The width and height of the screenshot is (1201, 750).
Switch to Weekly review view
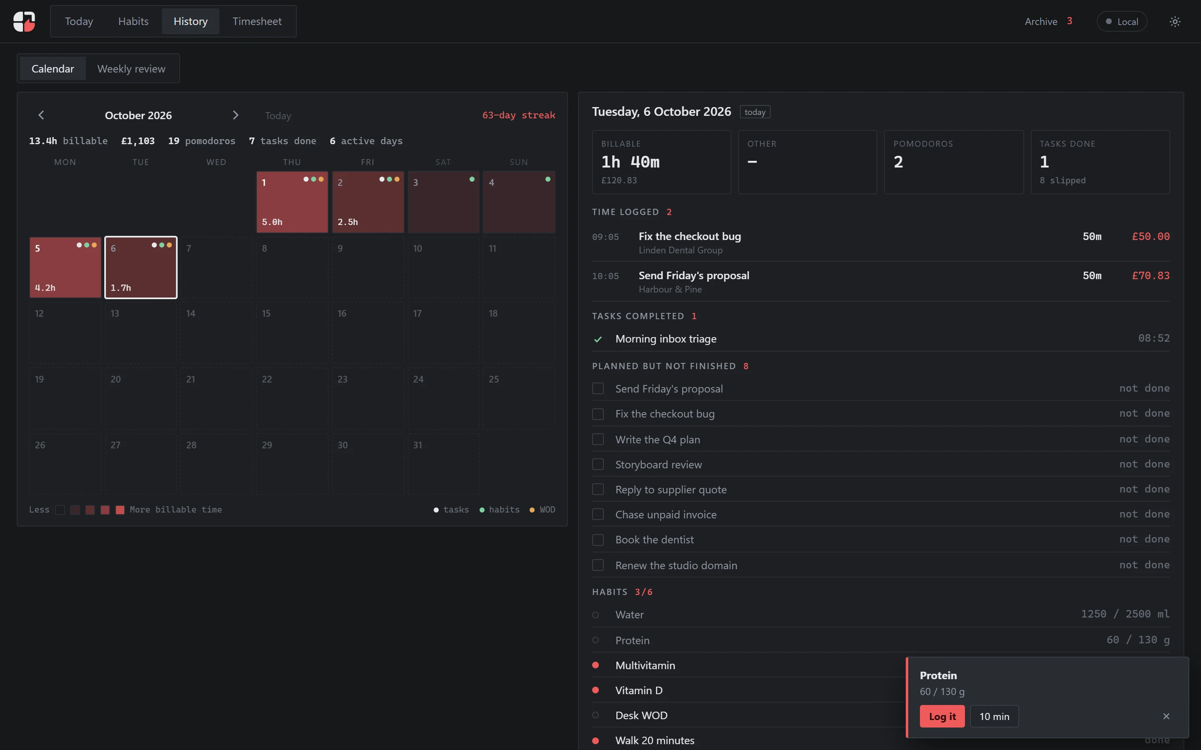point(131,68)
